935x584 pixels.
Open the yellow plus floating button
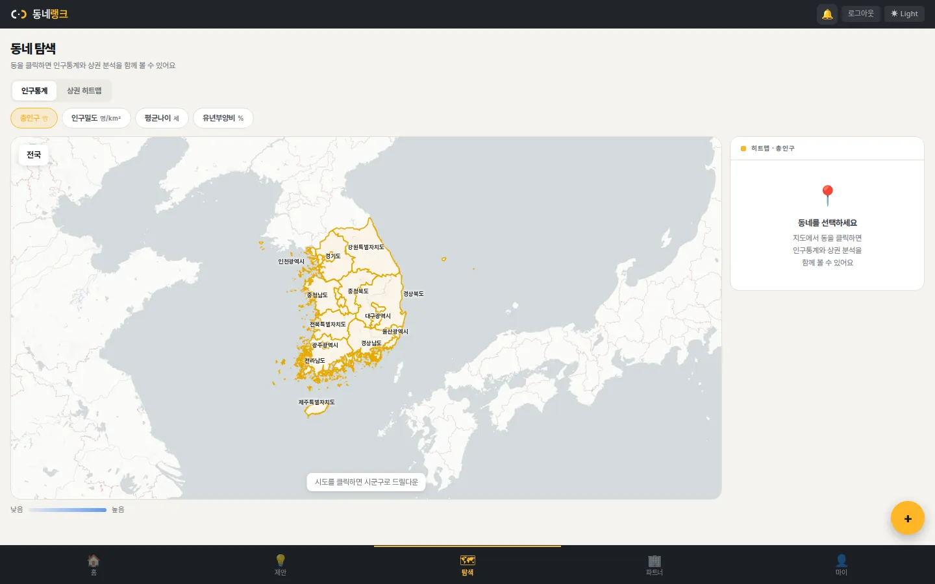[x=907, y=518]
